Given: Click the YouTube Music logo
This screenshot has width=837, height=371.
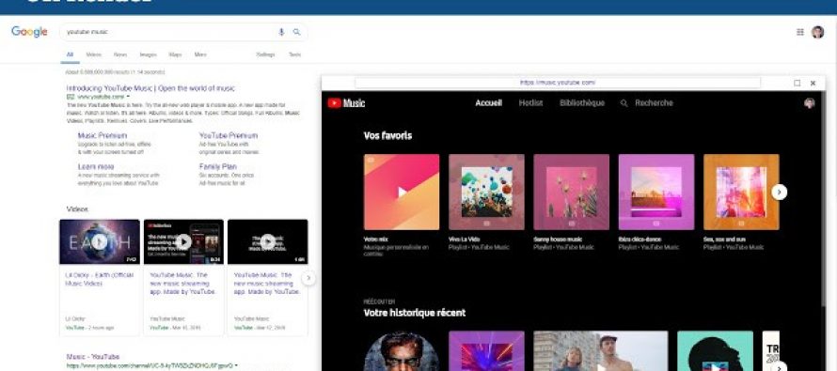Looking at the screenshot, I should pos(346,103).
